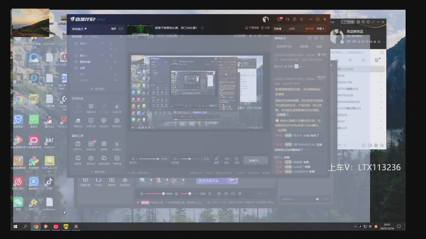This screenshot has width=426, height=239.
Task: Click the taskbar search magnifier
Action: coord(25,227)
